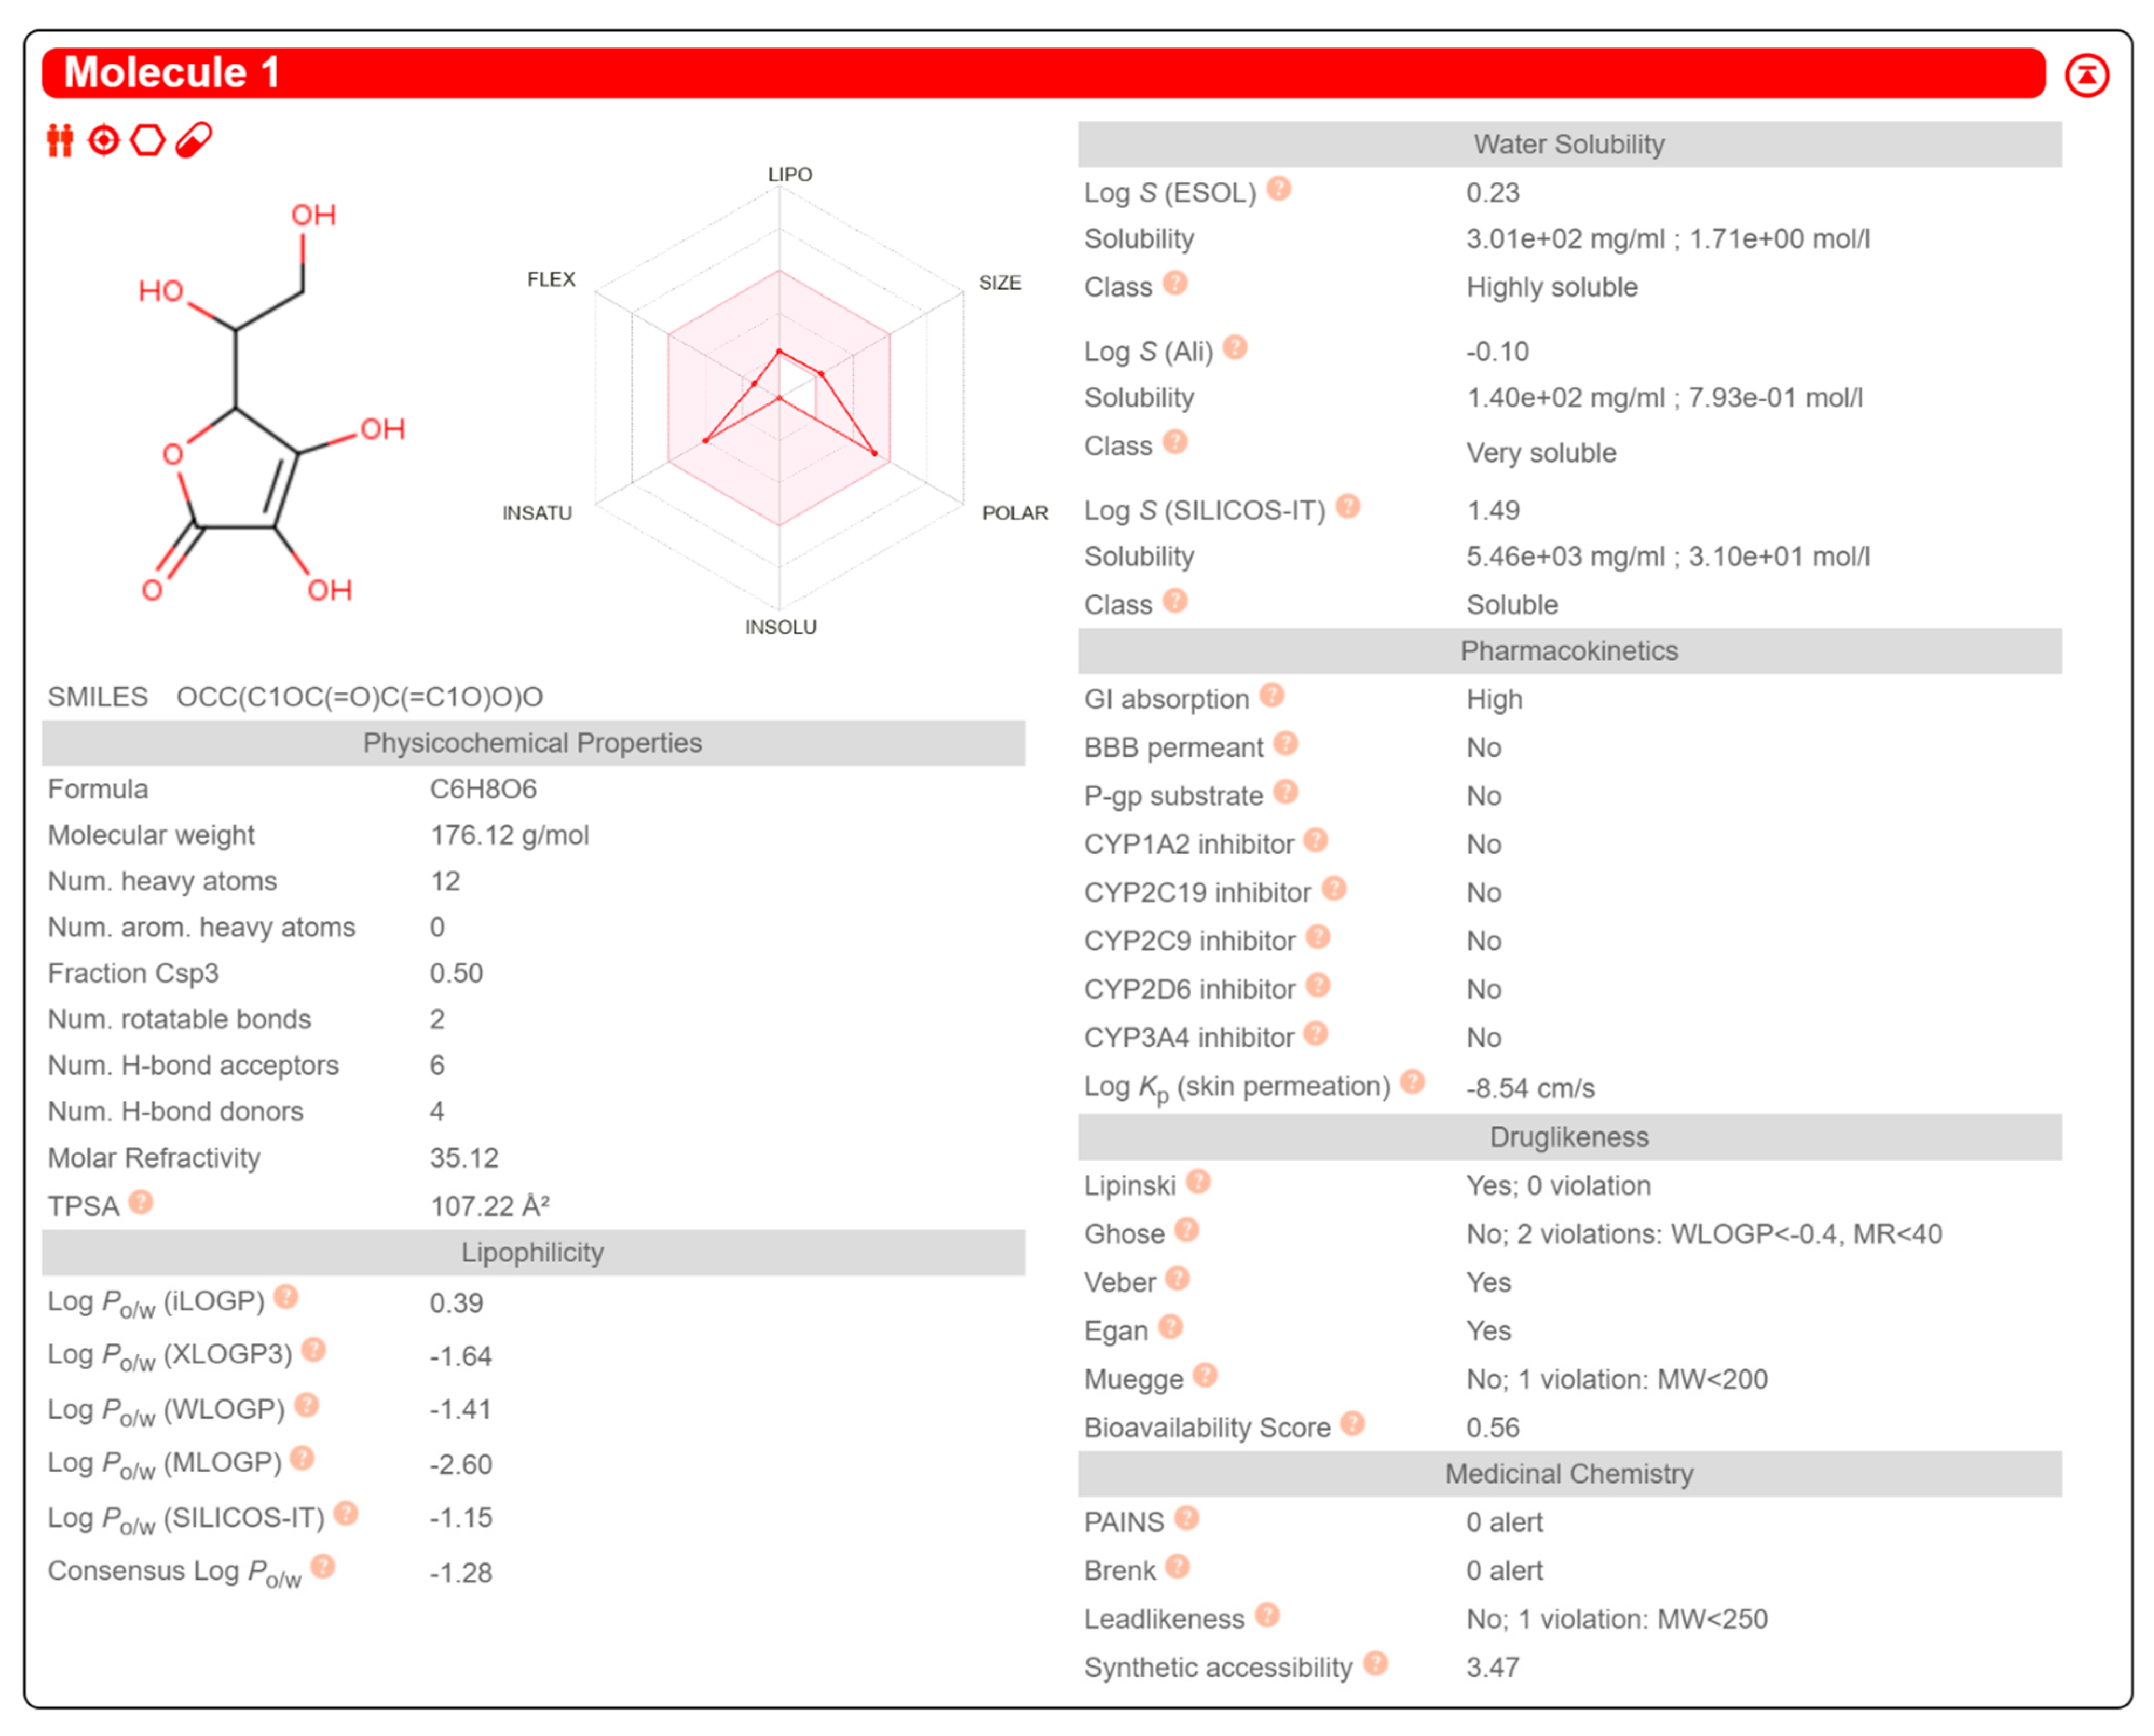Click the pill capsule icon
Image resolution: width=2154 pixels, height=1736 pixels.
194,140
